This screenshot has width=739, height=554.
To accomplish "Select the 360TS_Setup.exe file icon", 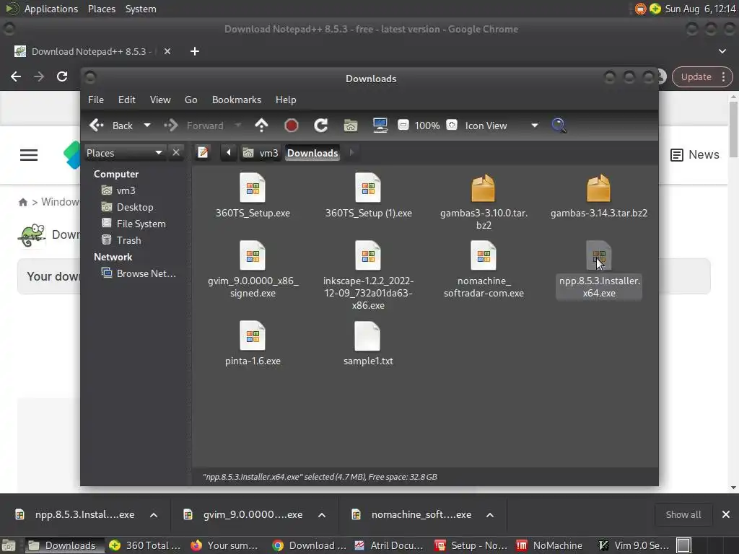I will [253, 188].
